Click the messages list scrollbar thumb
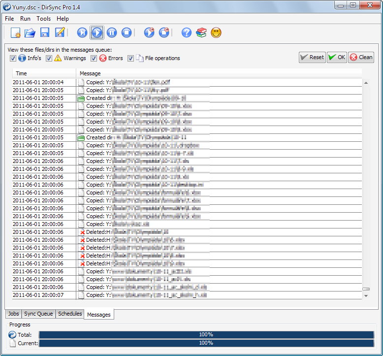This screenshot has height=356, width=383. 366,289
